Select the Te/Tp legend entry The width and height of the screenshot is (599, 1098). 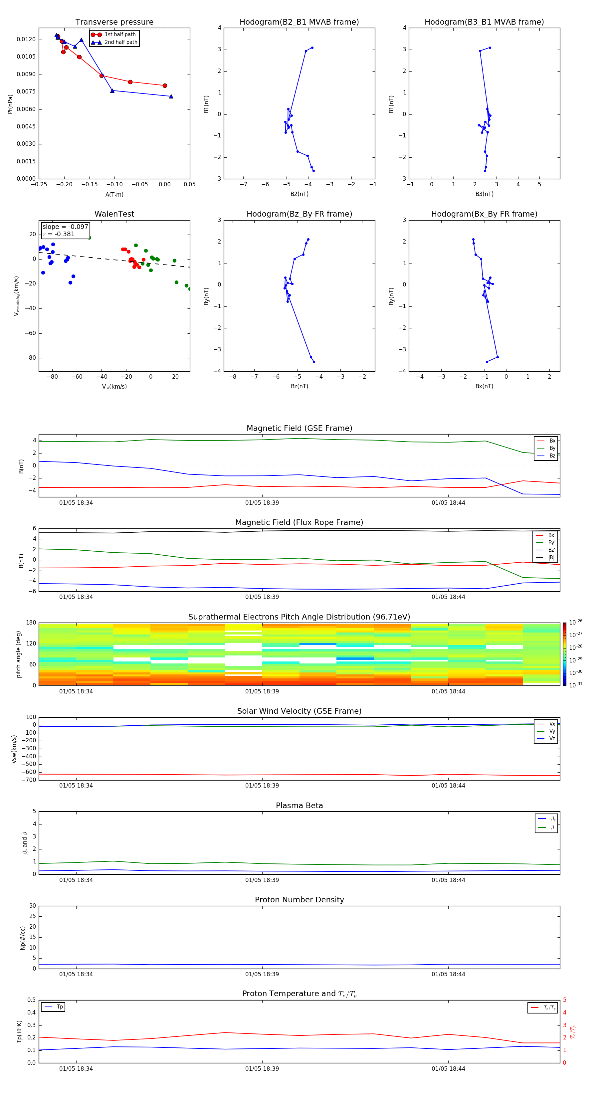543,1007
